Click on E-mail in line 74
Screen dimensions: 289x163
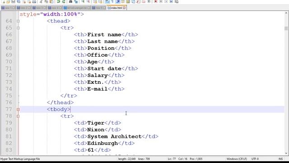[98, 89]
